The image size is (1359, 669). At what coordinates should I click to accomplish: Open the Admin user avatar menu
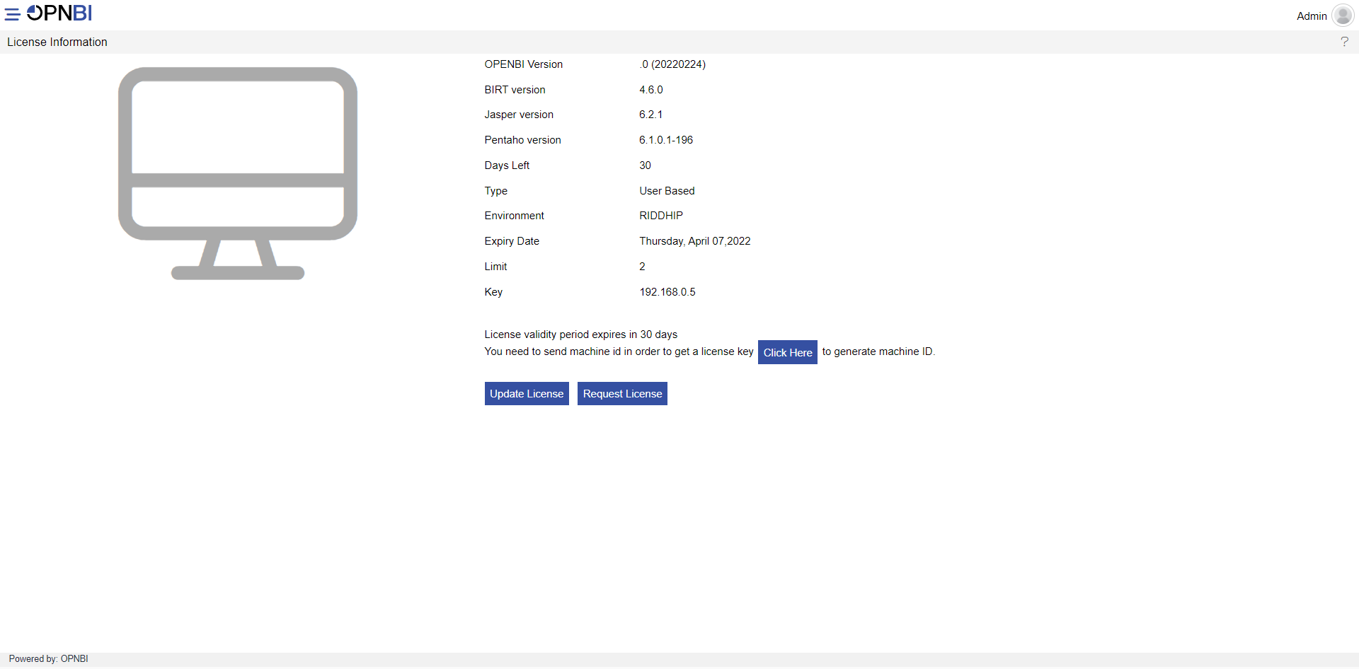click(1343, 15)
